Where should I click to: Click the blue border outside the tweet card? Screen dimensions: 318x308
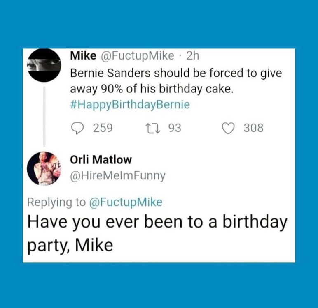[x=159, y=25]
